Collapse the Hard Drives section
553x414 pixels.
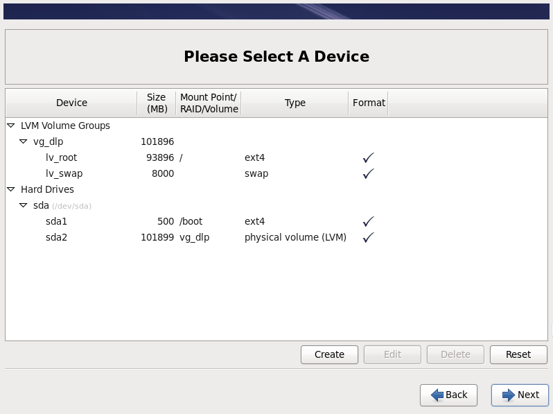(x=11, y=189)
